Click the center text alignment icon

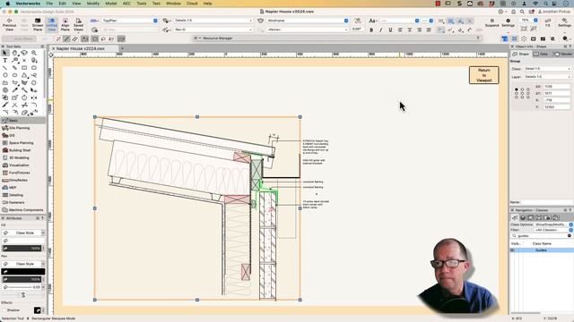pyautogui.click(x=410, y=30)
